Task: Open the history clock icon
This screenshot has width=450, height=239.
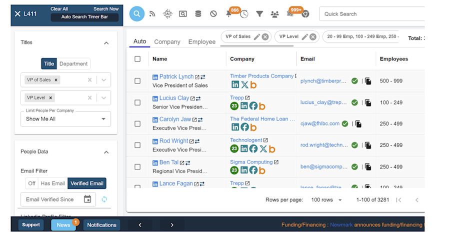Action: [x=244, y=14]
